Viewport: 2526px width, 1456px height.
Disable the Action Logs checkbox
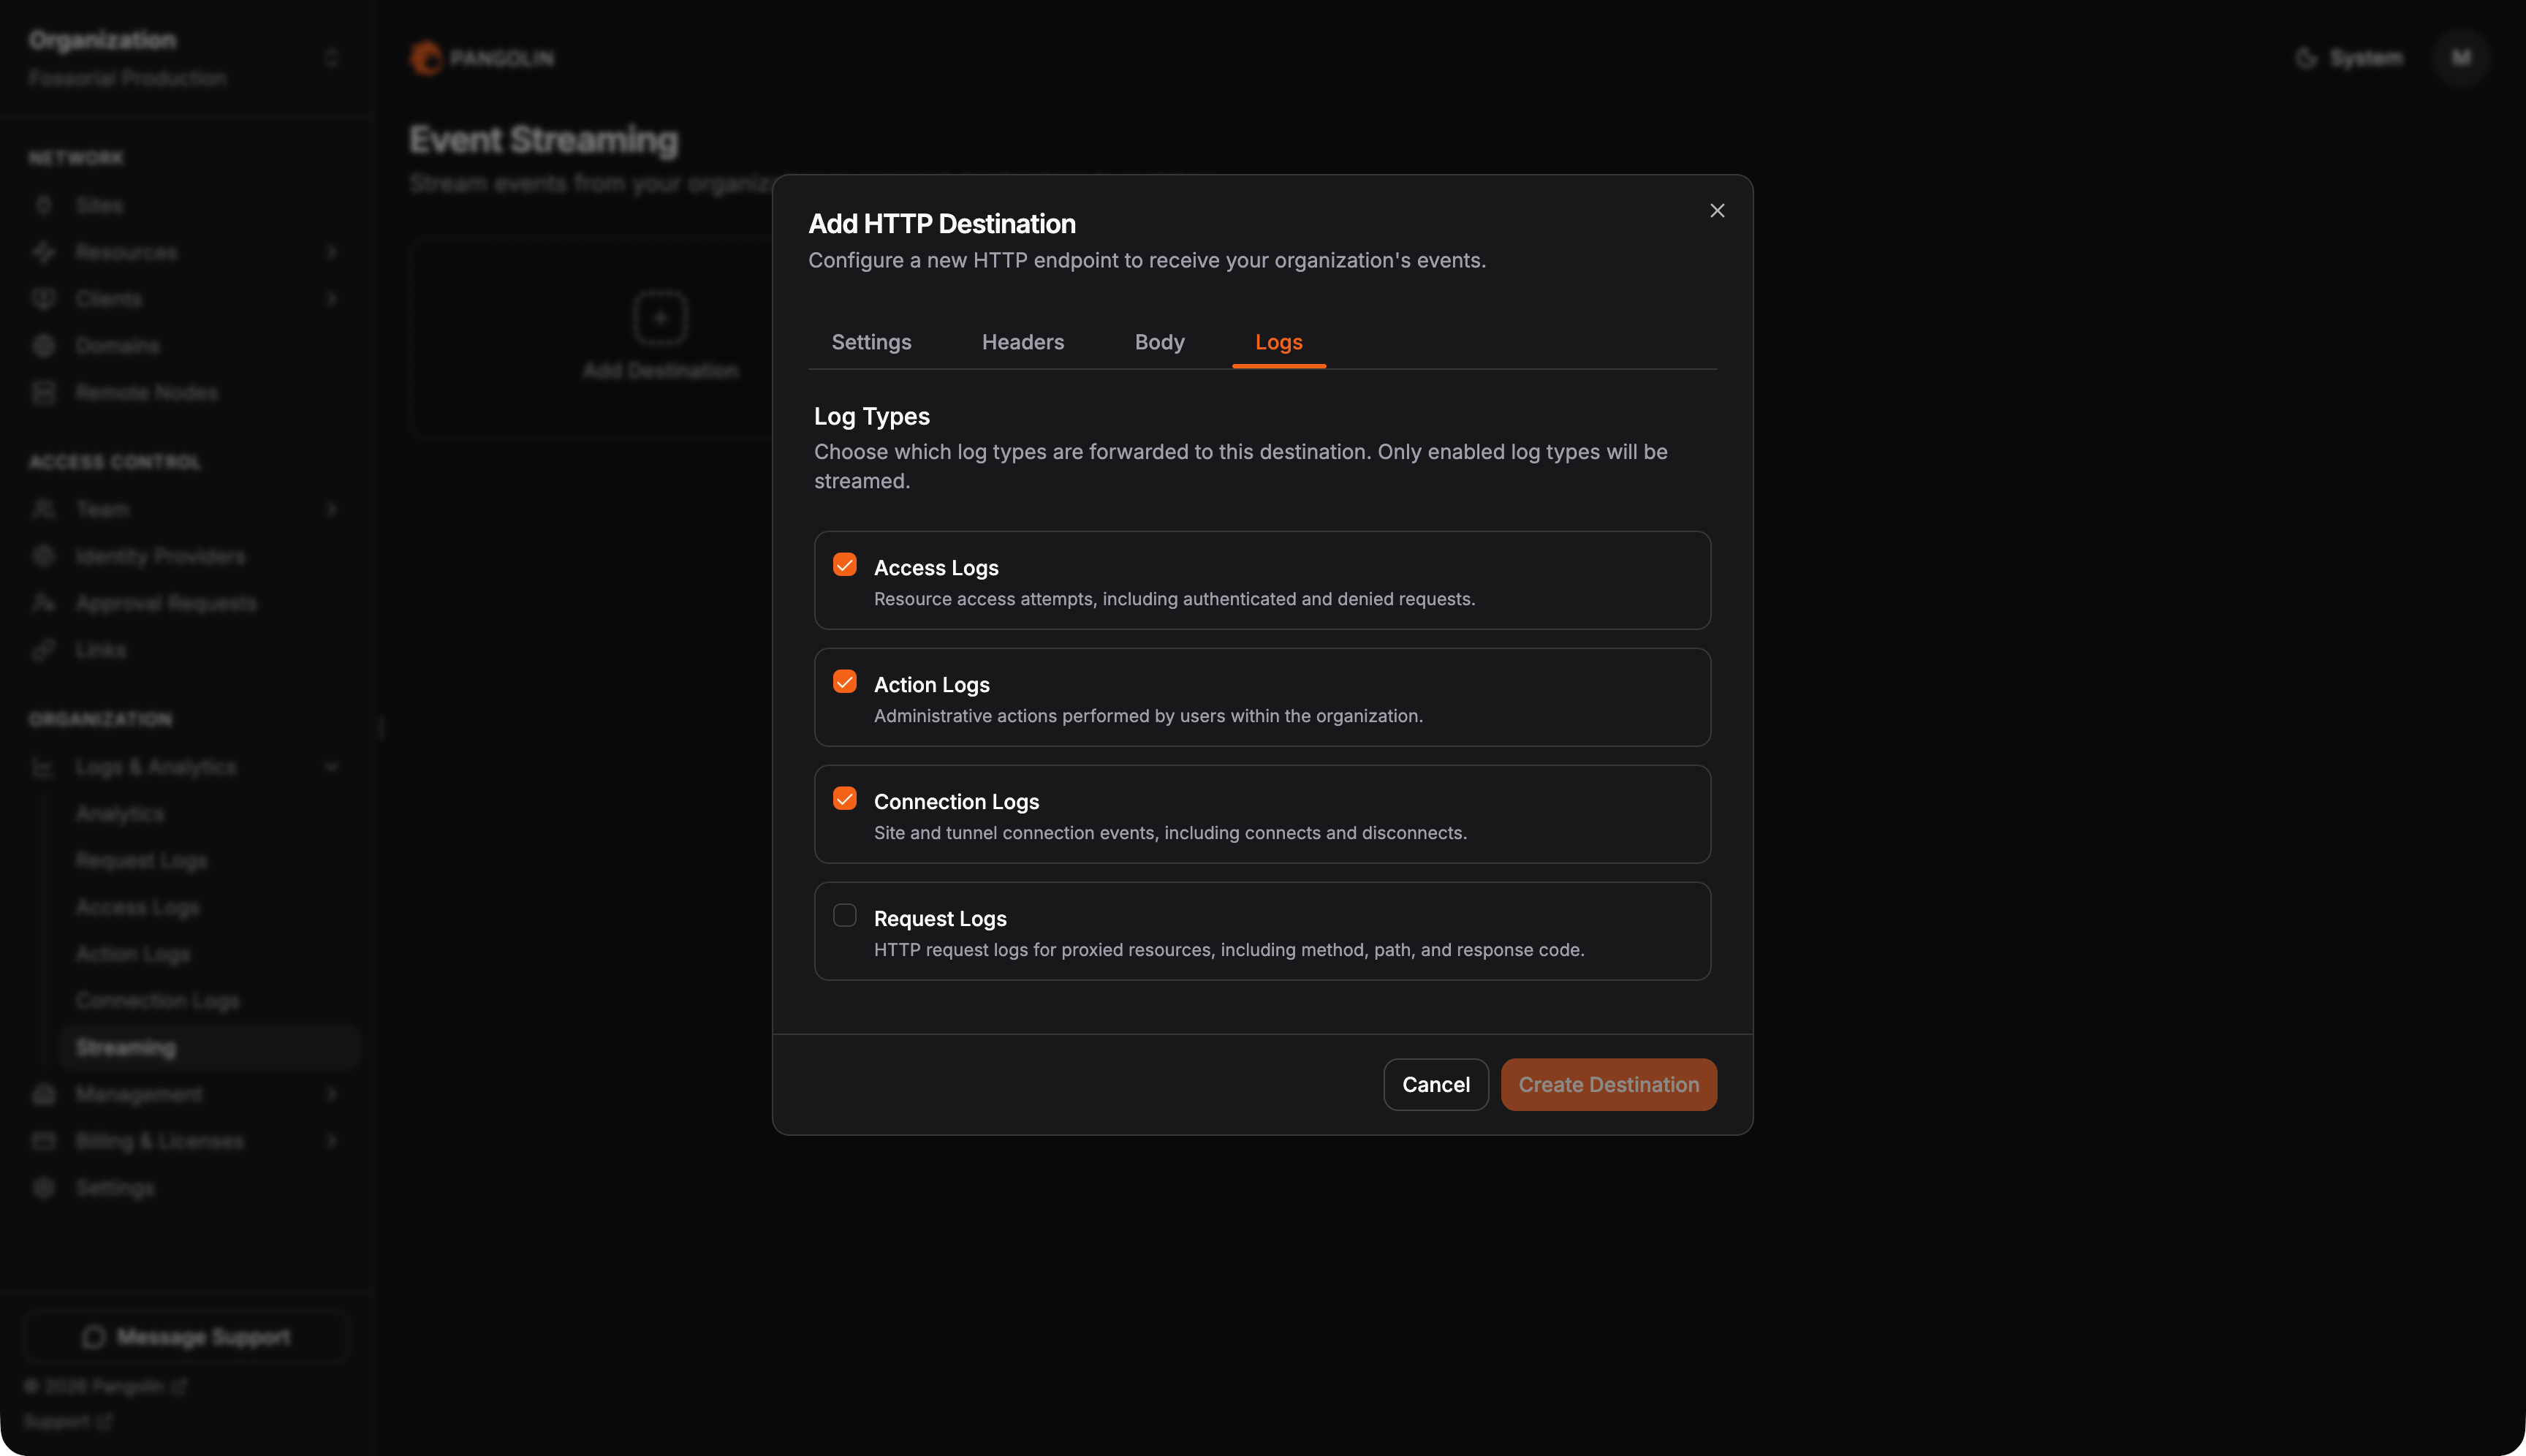(845, 682)
